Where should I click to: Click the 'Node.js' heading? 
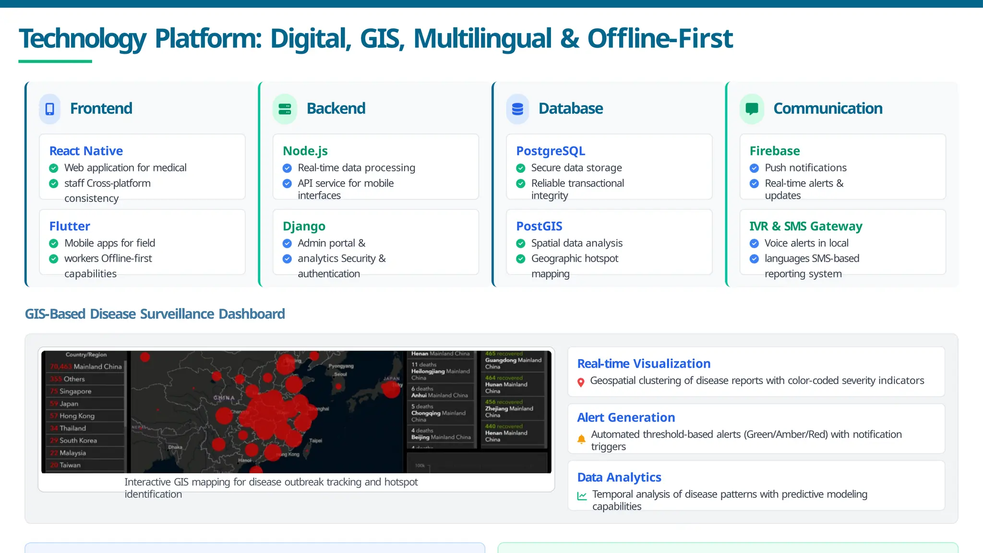pos(305,151)
